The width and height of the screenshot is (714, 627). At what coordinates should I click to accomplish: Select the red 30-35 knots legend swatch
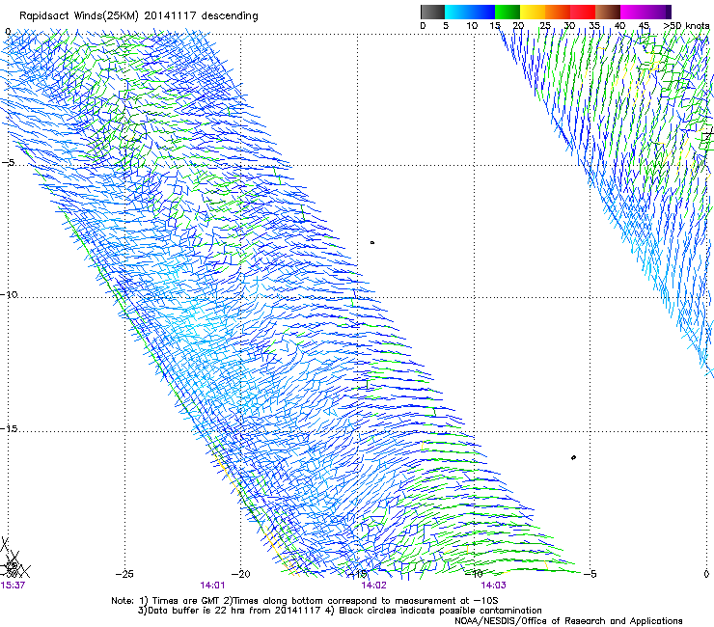pyautogui.click(x=583, y=12)
